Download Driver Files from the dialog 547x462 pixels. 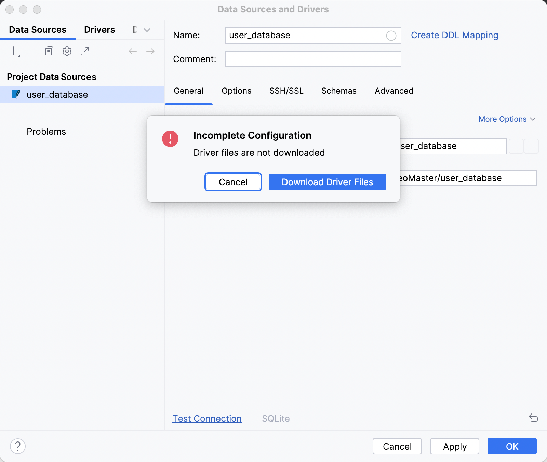point(327,182)
